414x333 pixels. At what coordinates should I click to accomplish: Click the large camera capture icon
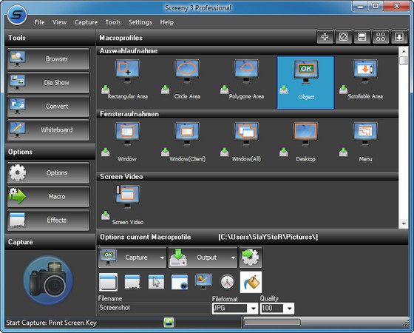48,280
